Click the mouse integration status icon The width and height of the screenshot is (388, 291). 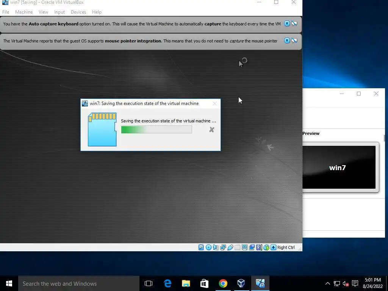tap(266, 247)
